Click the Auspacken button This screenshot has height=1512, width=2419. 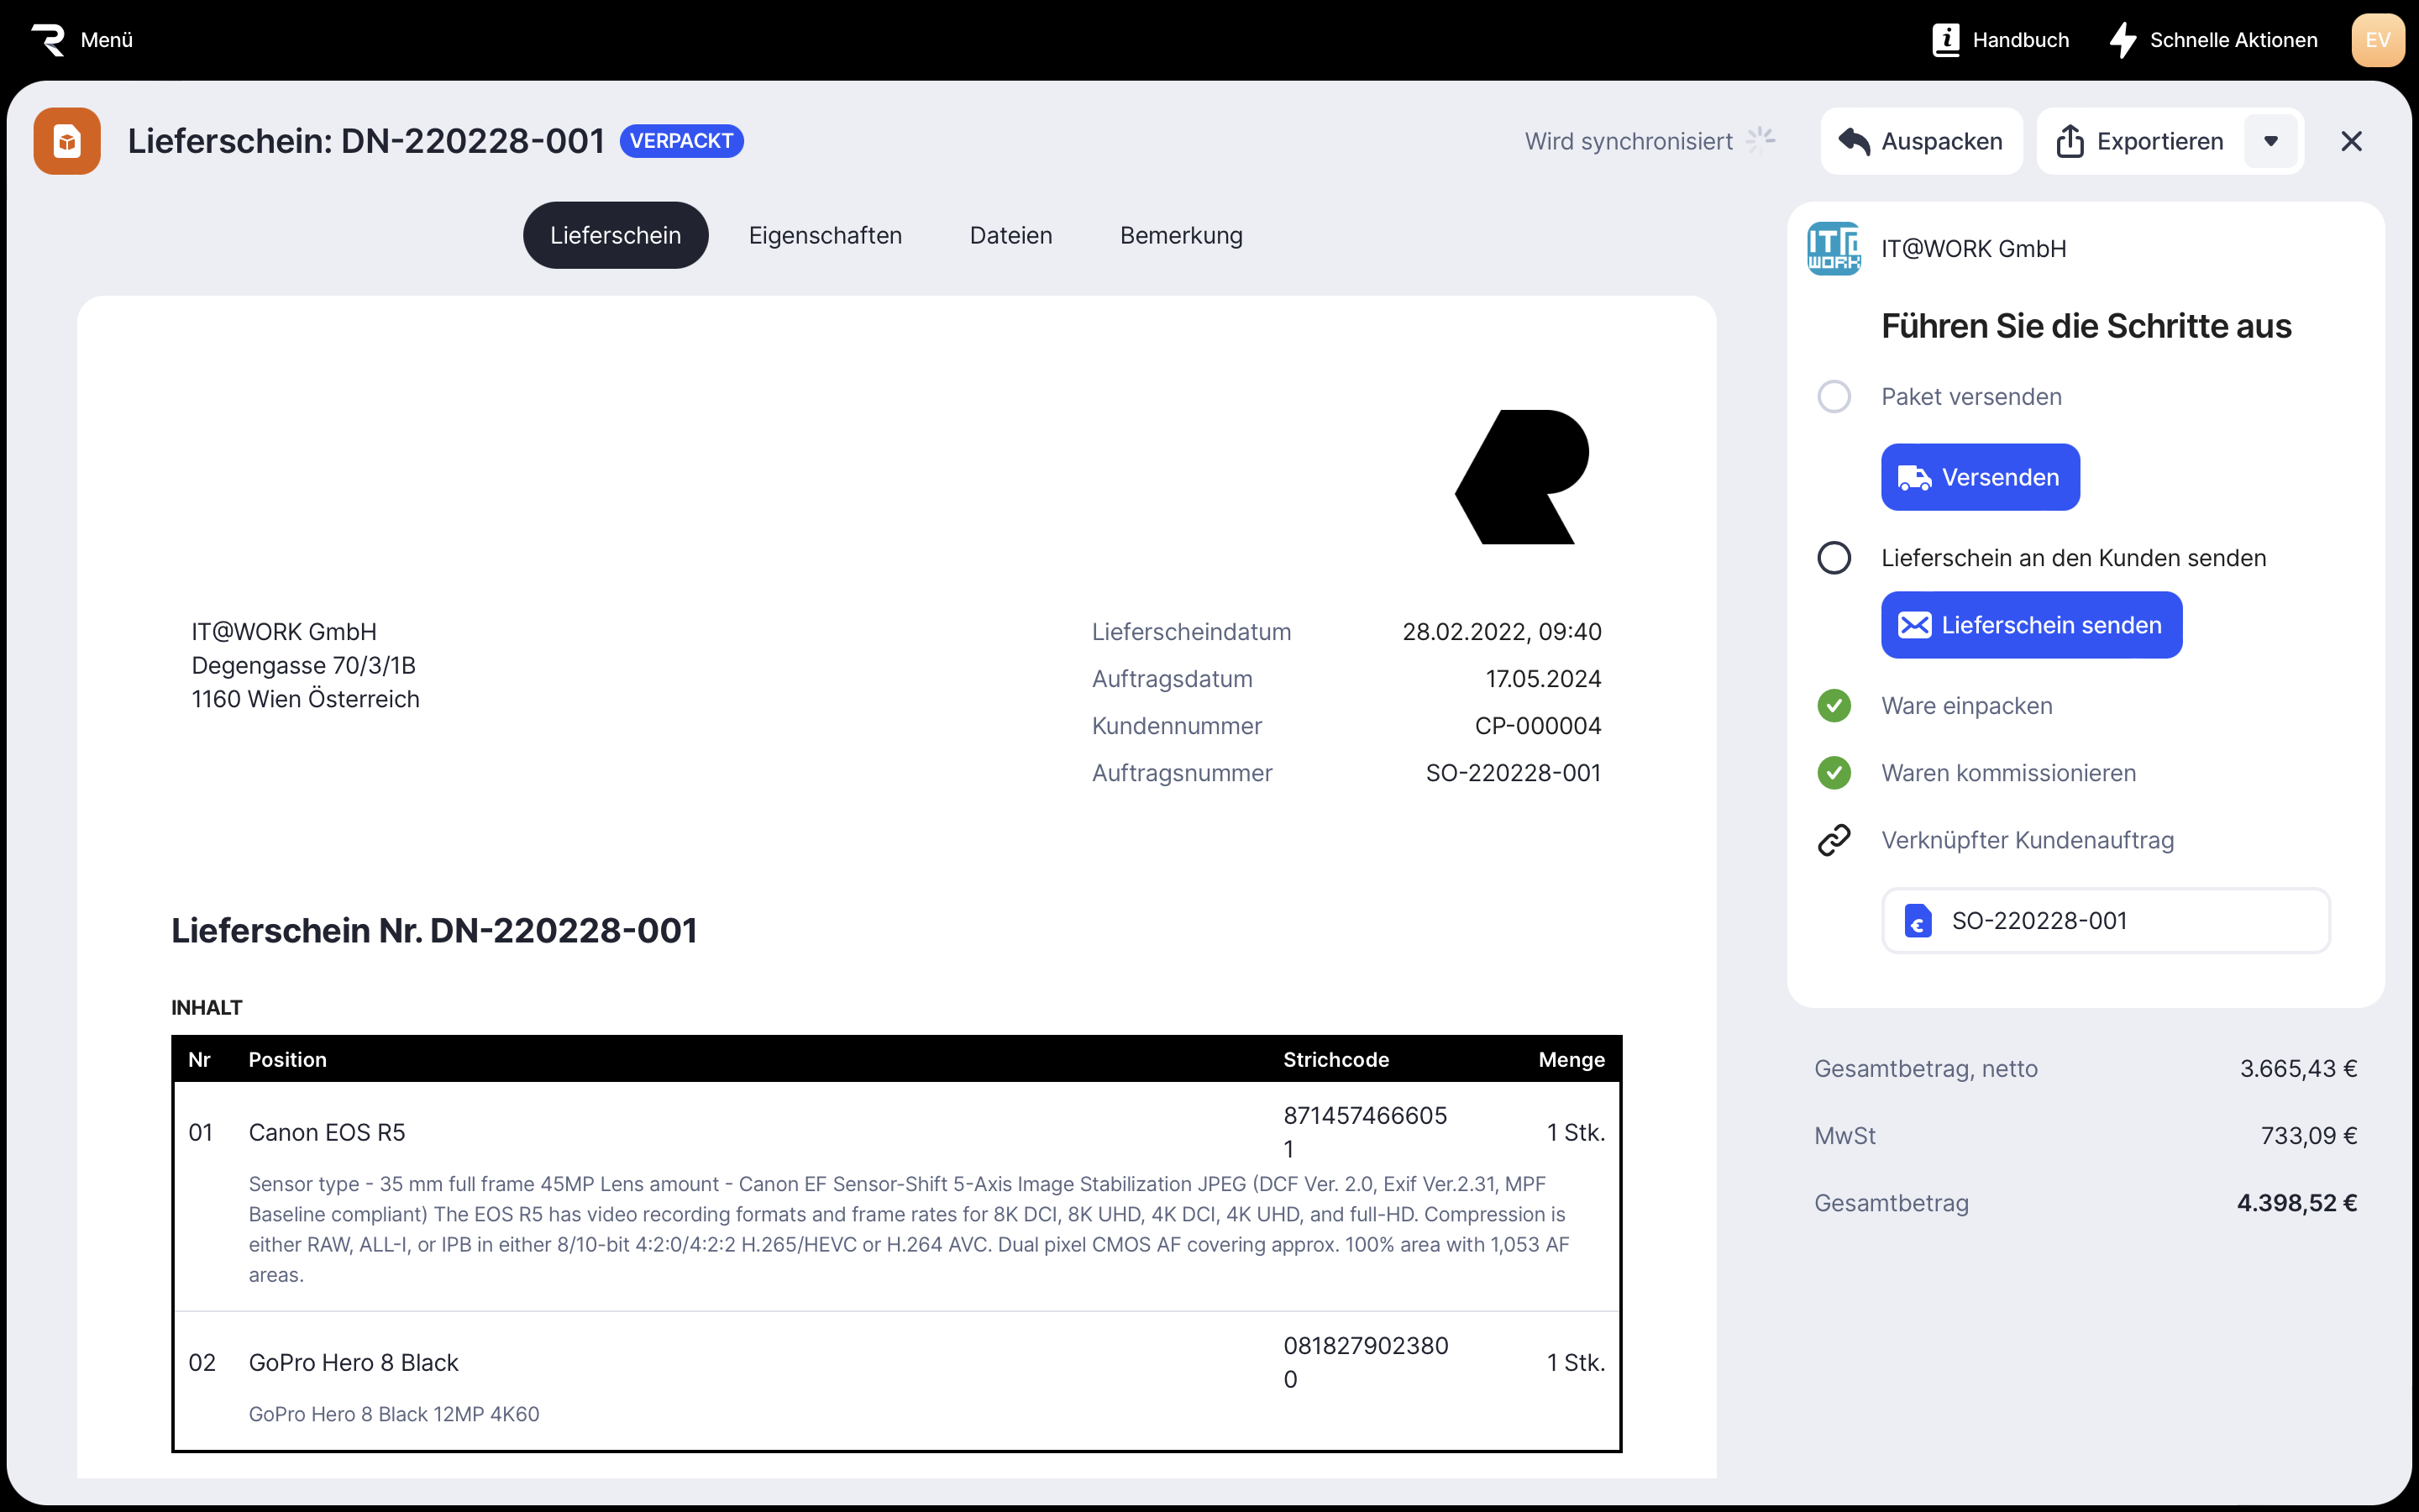(1920, 141)
